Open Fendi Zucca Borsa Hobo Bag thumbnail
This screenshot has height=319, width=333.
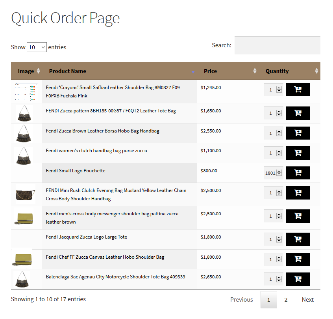pos(24,133)
